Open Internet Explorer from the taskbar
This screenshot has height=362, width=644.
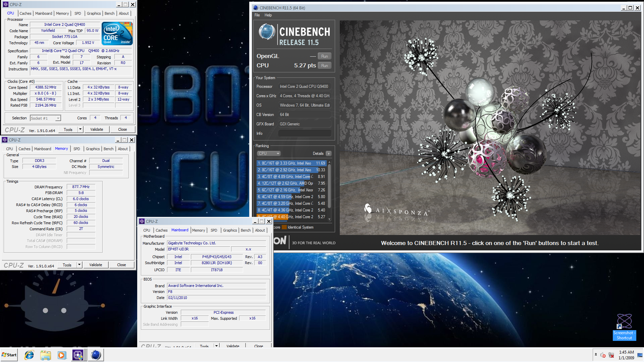click(x=30, y=355)
